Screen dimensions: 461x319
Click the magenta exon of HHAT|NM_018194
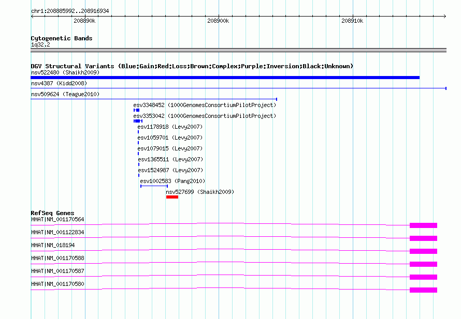click(x=423, y=251)
